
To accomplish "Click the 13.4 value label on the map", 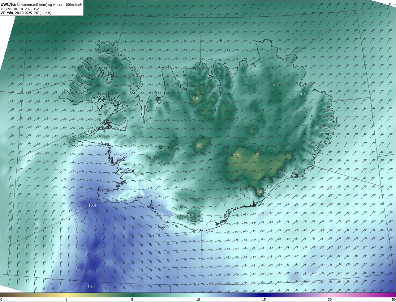I will (x=92, y=205).
